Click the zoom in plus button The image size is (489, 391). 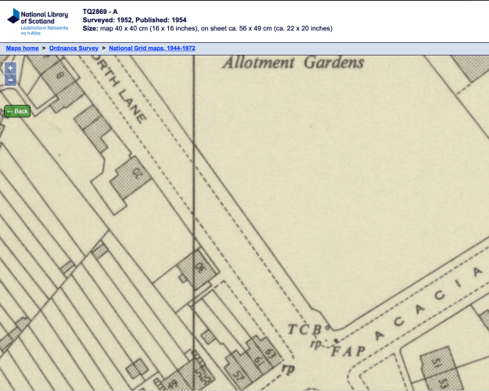(x=10, y=68)
